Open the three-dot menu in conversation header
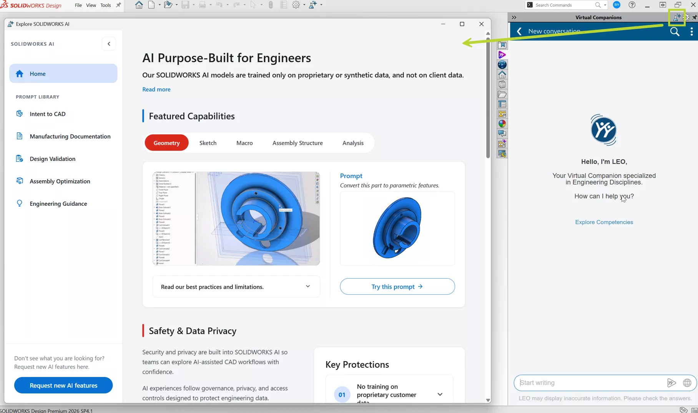Viewport: 698px width, 413px height. click(x=691, y=32)
